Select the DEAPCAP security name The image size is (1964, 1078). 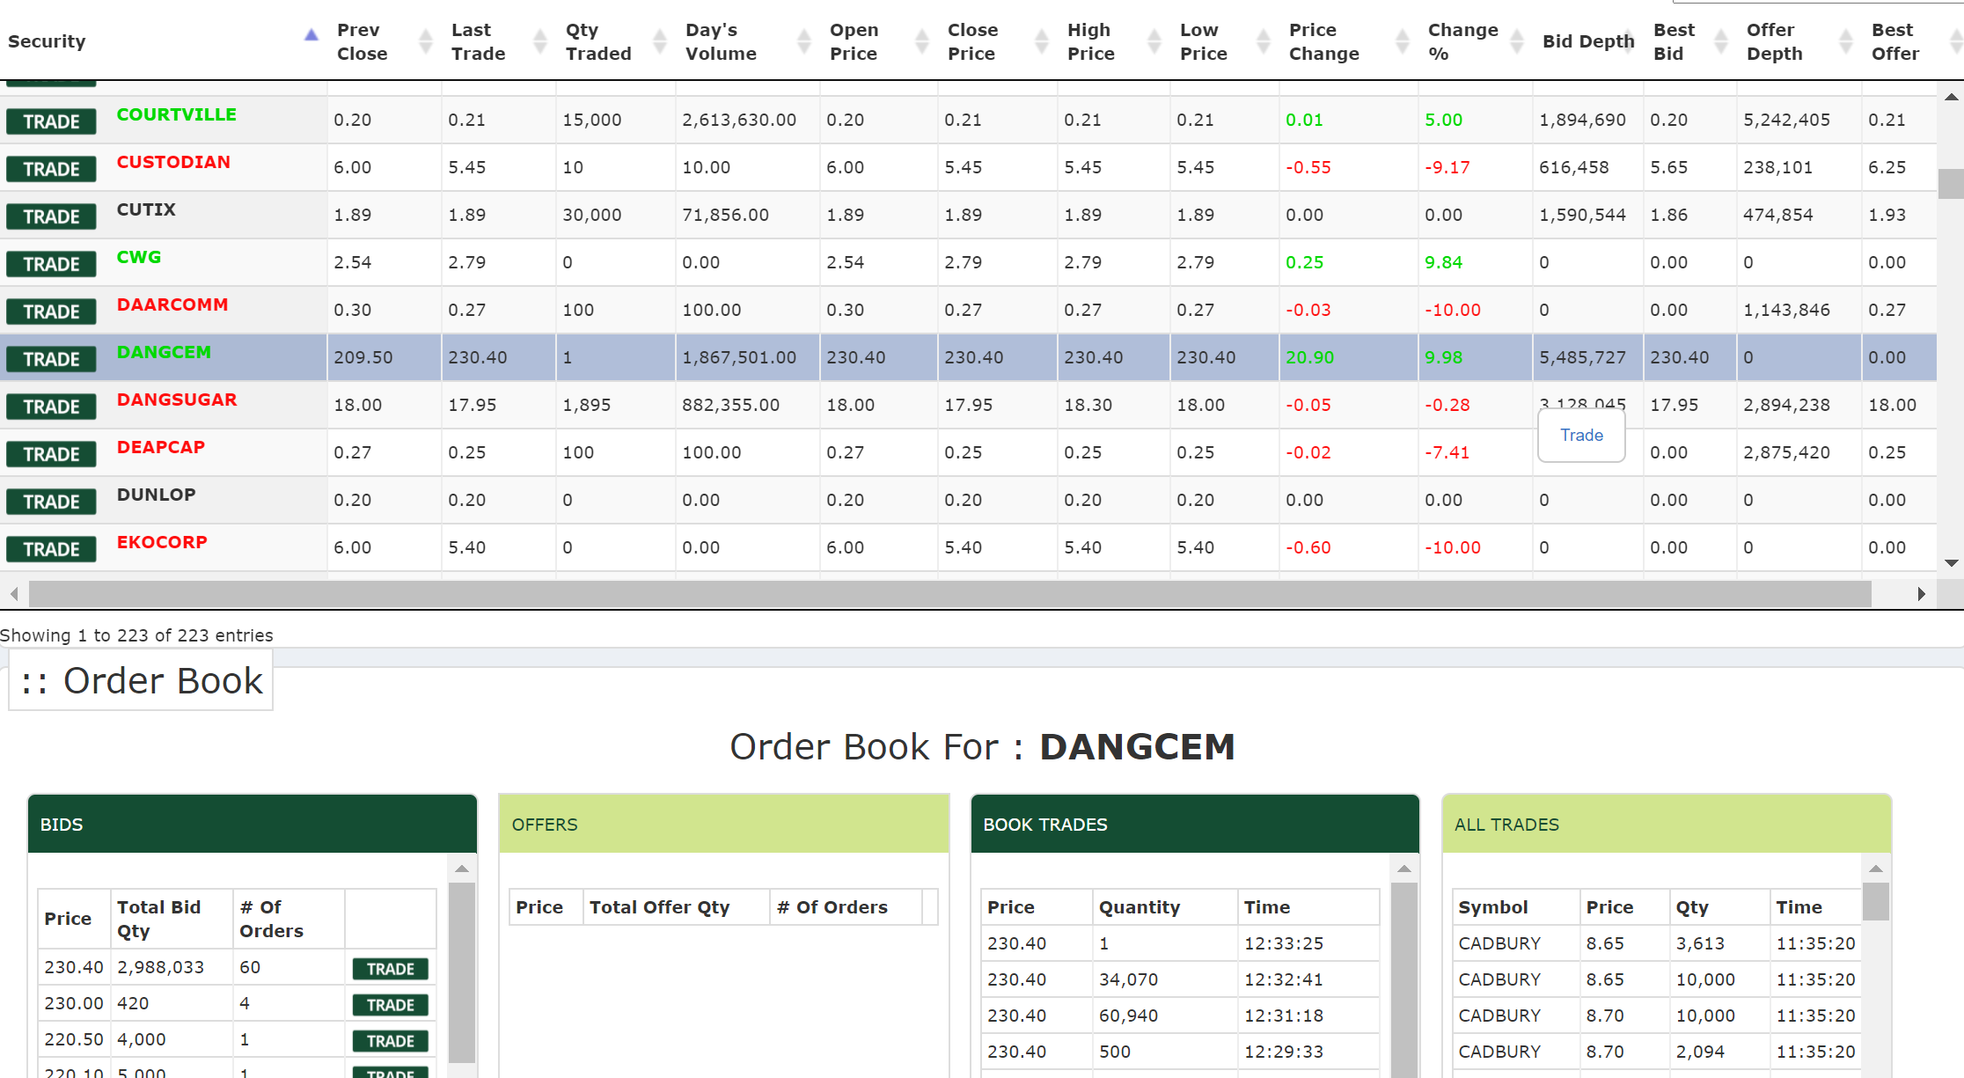(161, 447)
